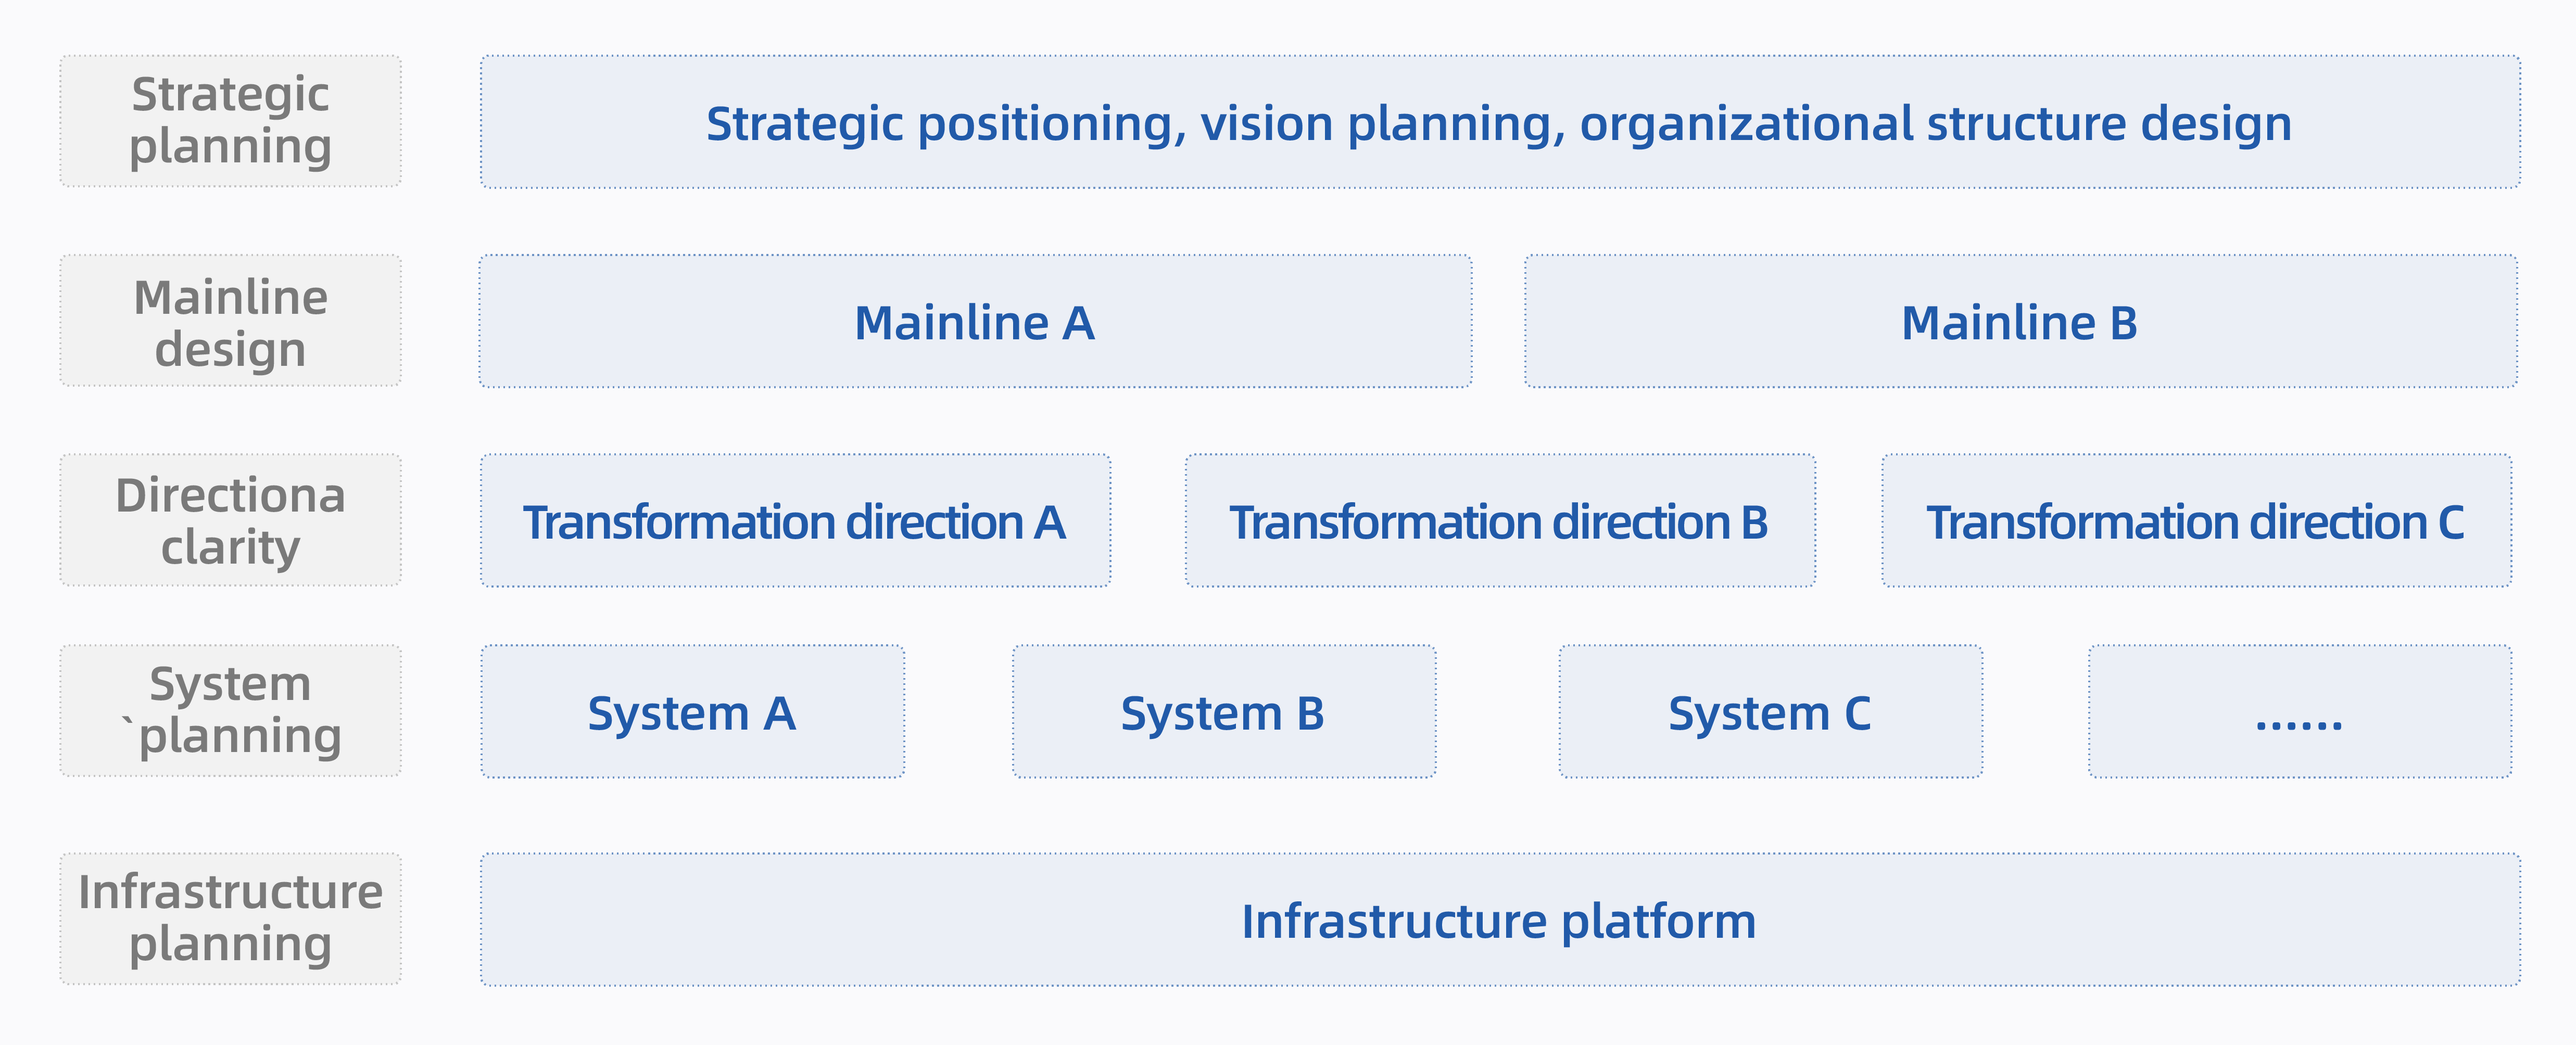The image size is (2576, 1045).
Task: Select the System A box
Action: pos(692,711)
